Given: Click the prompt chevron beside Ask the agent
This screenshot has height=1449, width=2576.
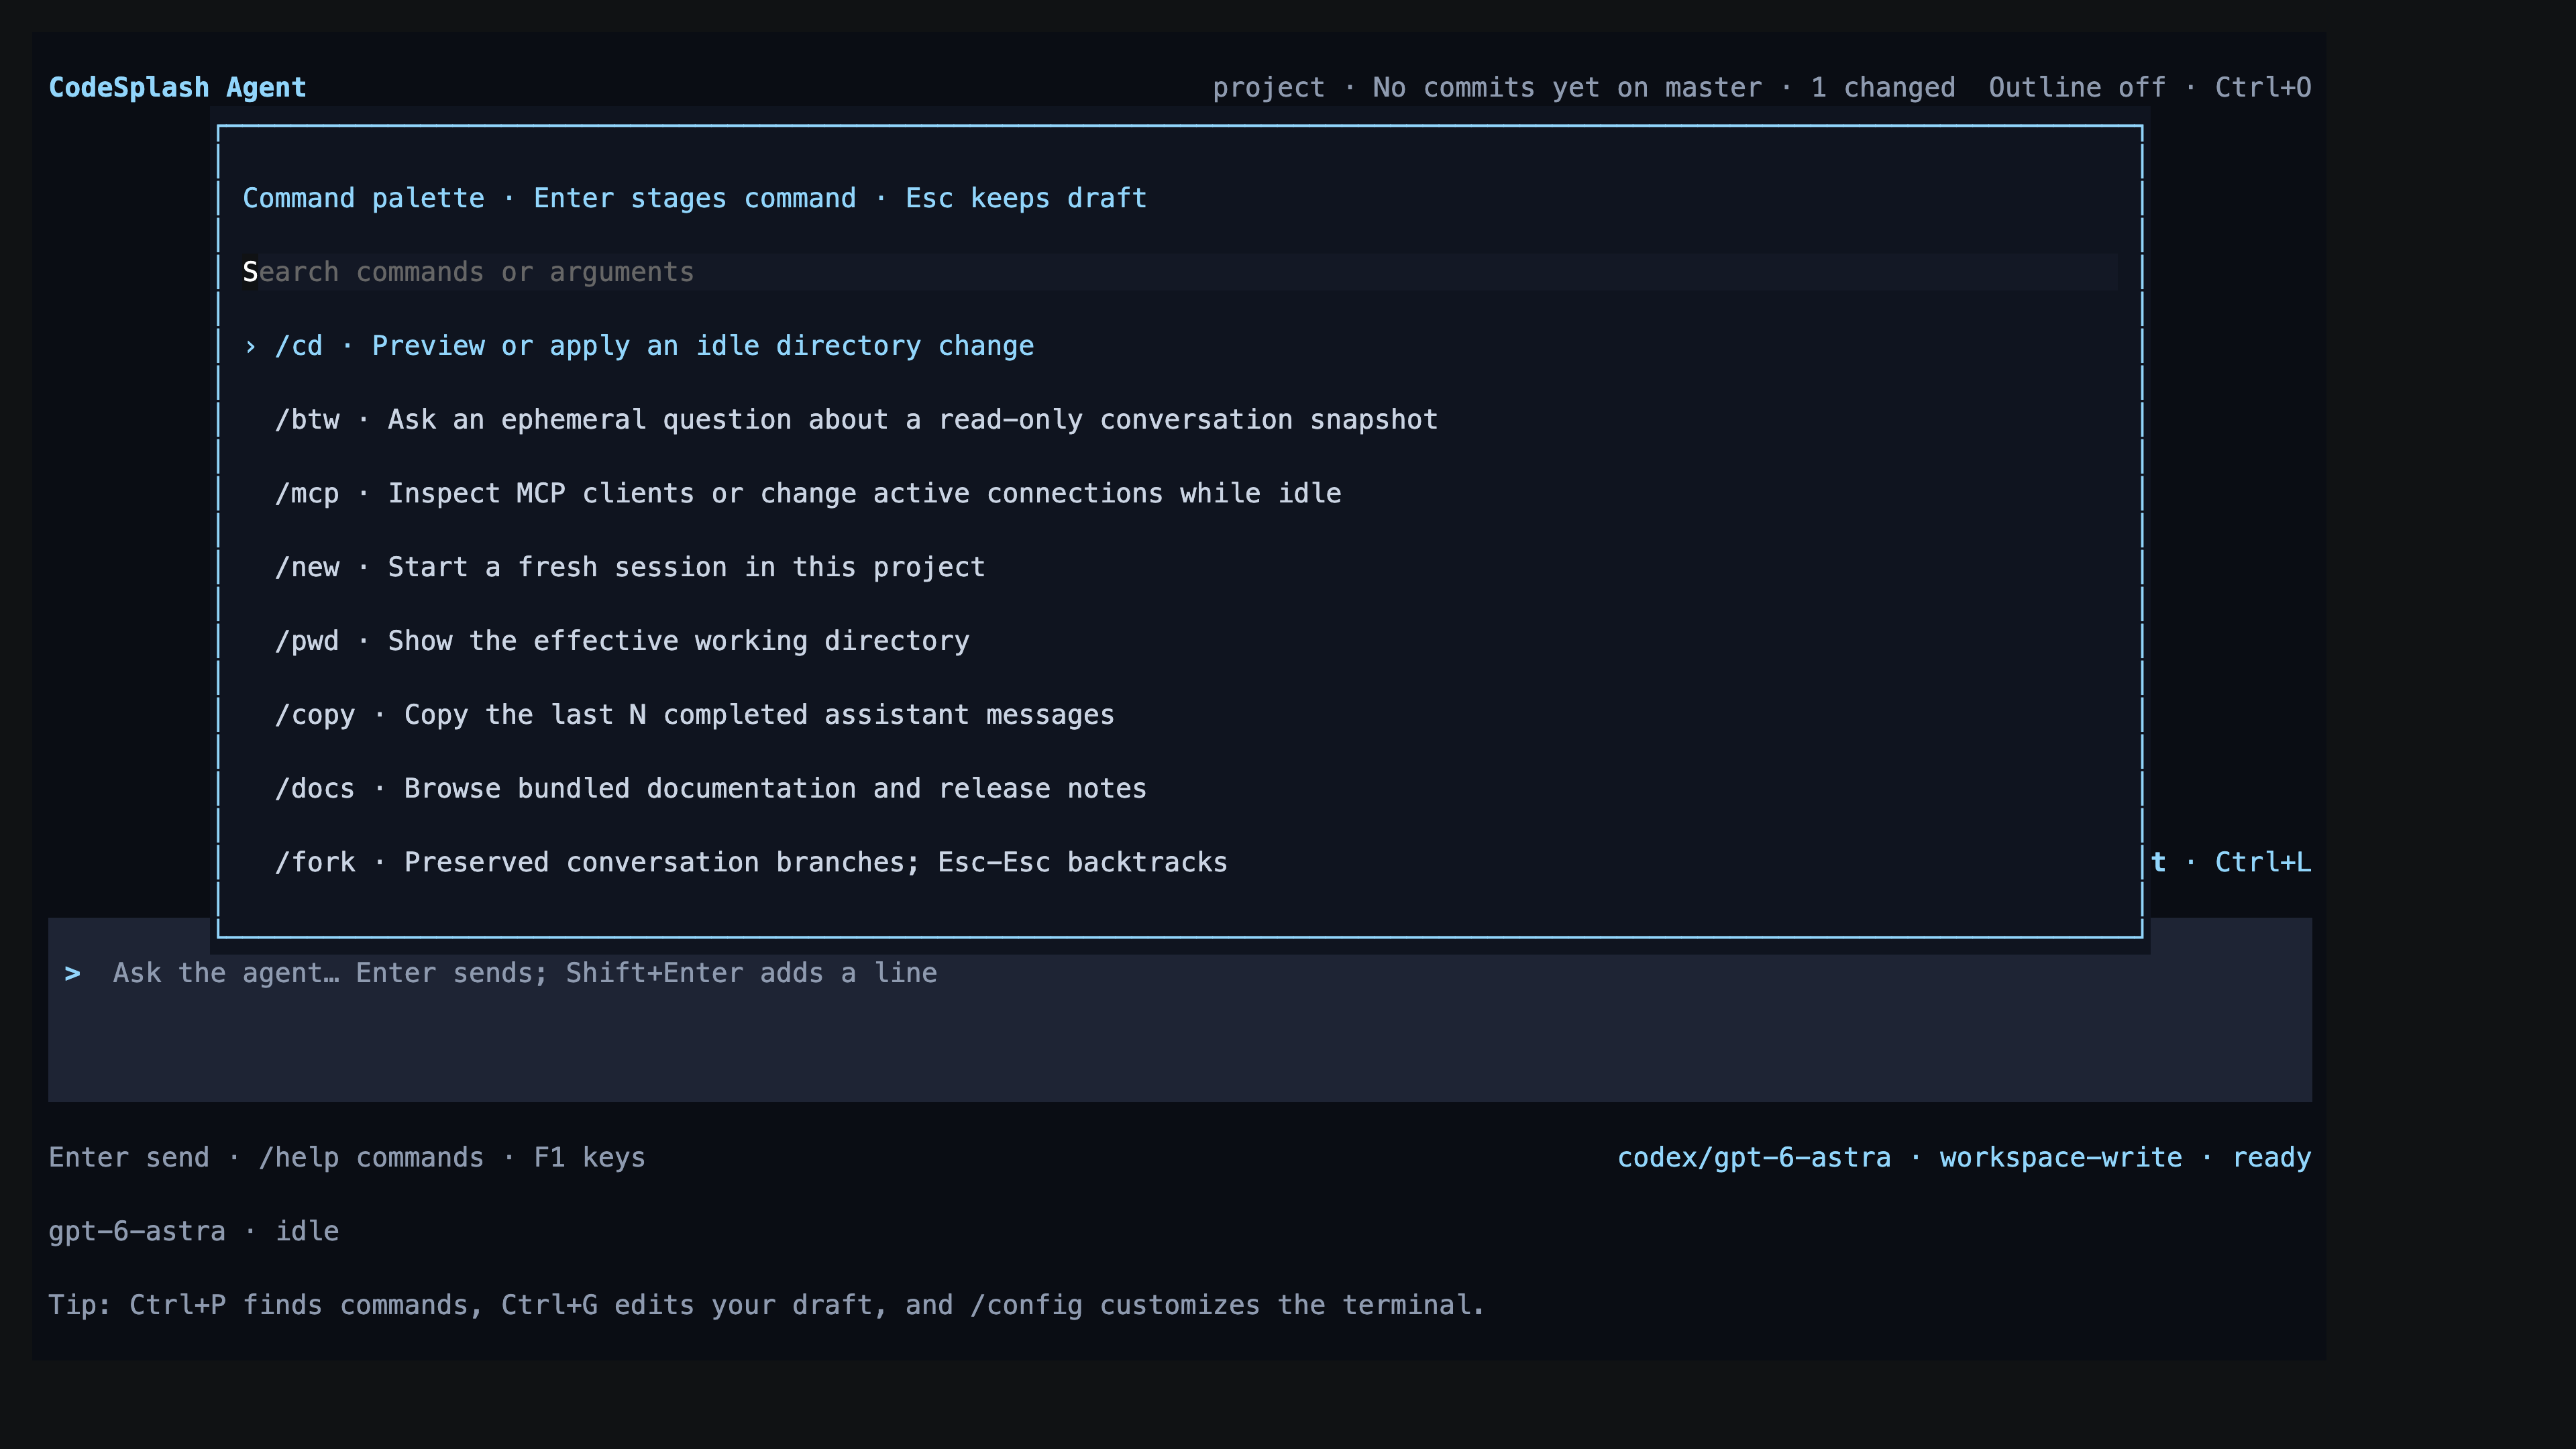Looking at the screenshot, I should (72, 974).
